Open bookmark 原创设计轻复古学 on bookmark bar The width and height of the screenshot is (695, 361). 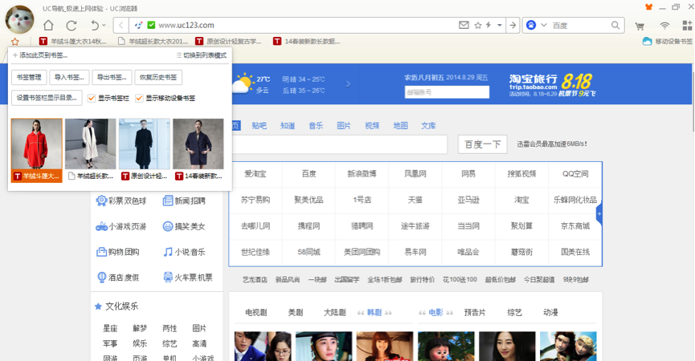point(229,41)
